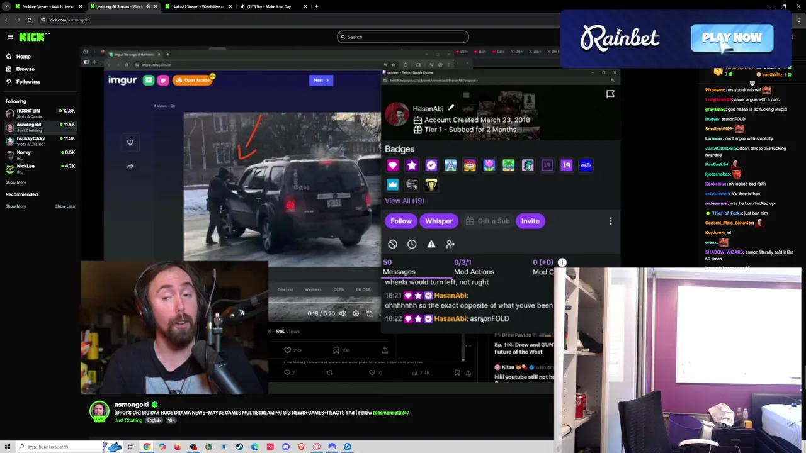This screenshot has height=453, width=806.
Task: Click the pink heart badge
Action: point(392,165)
